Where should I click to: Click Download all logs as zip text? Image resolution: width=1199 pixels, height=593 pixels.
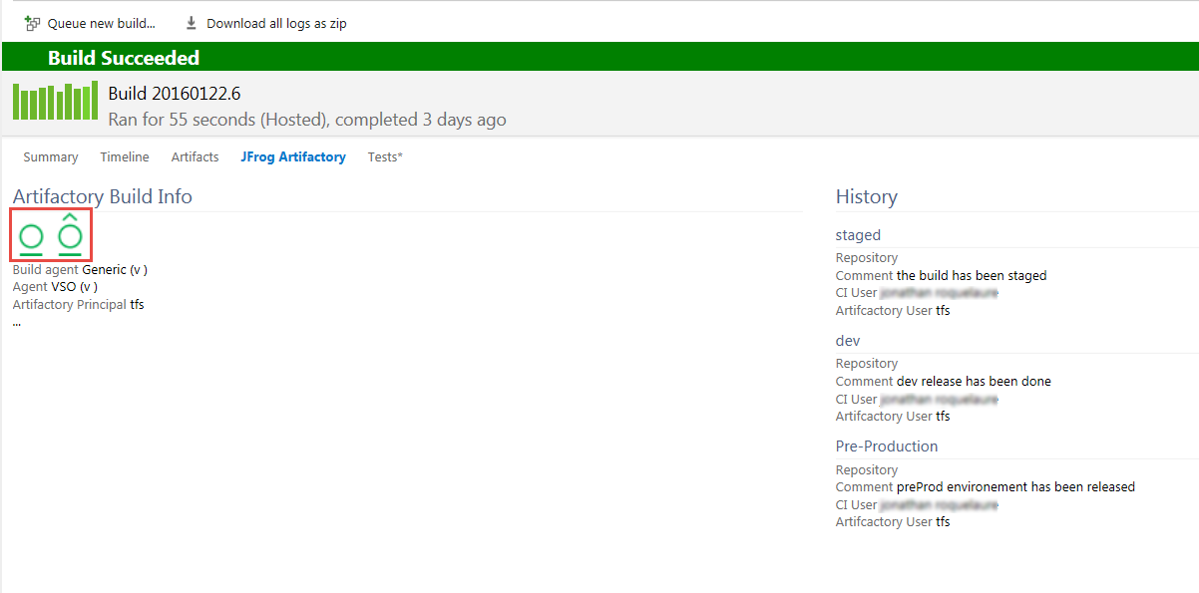click(276, 23)
